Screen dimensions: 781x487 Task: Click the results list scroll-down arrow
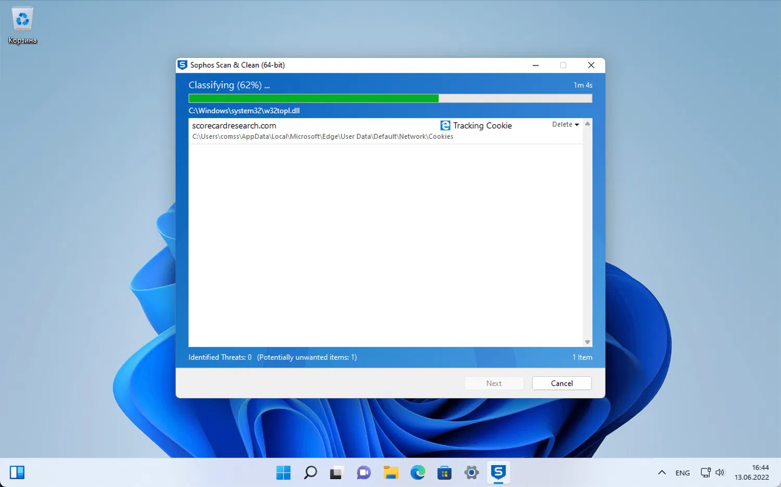(x=587, y=342)
